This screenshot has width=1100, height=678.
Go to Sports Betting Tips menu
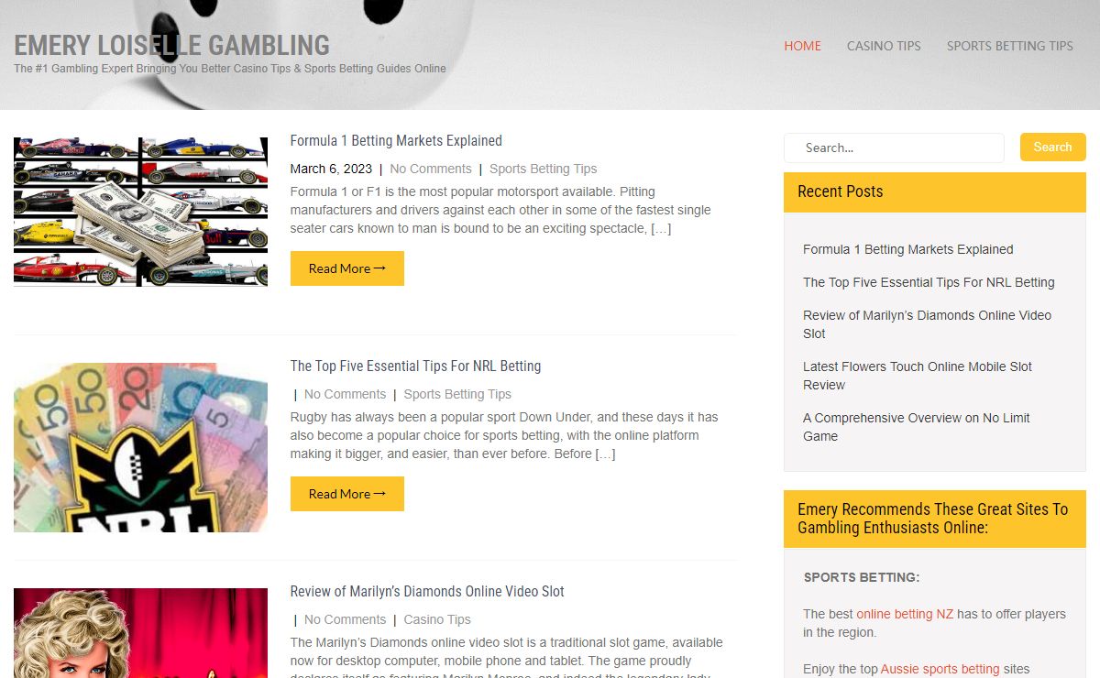point(1009,46)
